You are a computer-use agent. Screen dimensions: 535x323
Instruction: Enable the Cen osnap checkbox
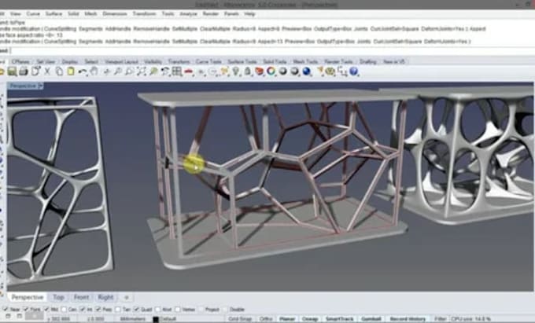coord(65,310)
